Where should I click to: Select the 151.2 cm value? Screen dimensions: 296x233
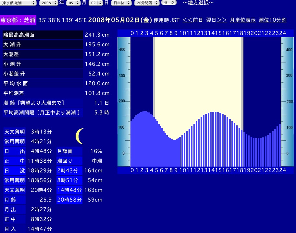pyautogui.click(x=97, y=54)
